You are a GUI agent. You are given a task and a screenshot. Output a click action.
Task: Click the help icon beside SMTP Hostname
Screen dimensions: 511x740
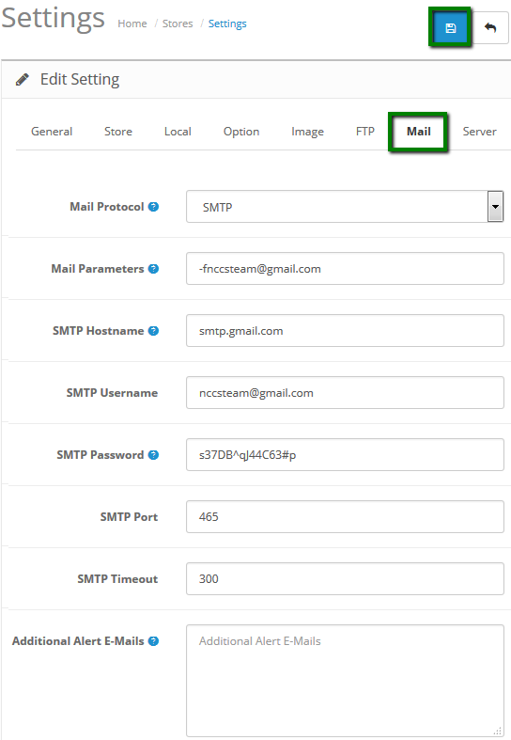(153, 331)
